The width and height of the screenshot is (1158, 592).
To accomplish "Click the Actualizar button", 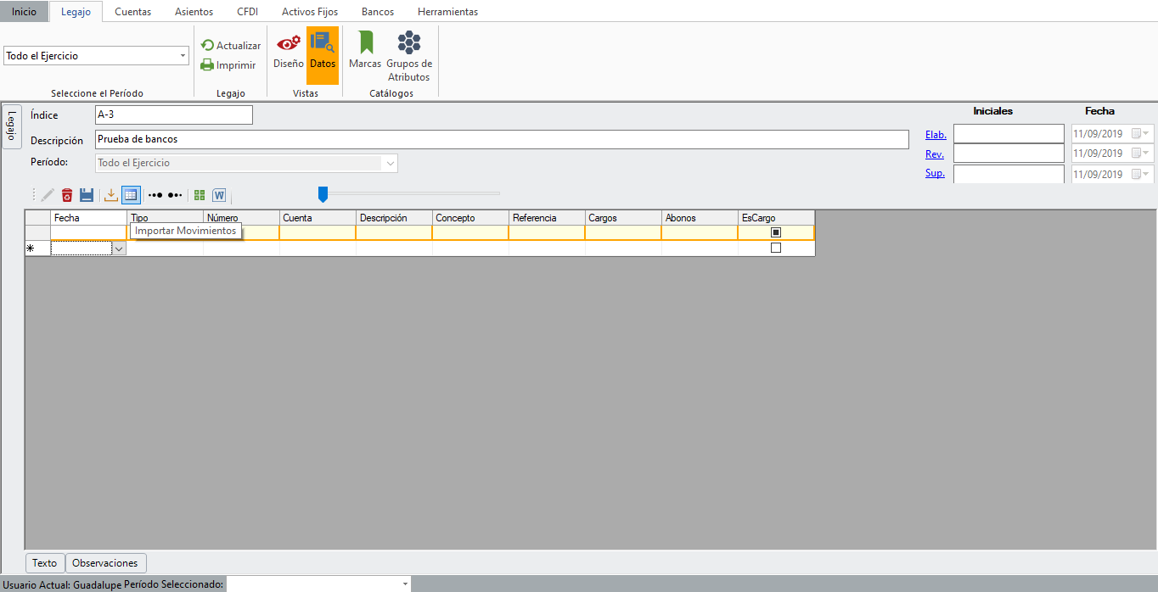I will pyautogui.click(x=231, y=46).
